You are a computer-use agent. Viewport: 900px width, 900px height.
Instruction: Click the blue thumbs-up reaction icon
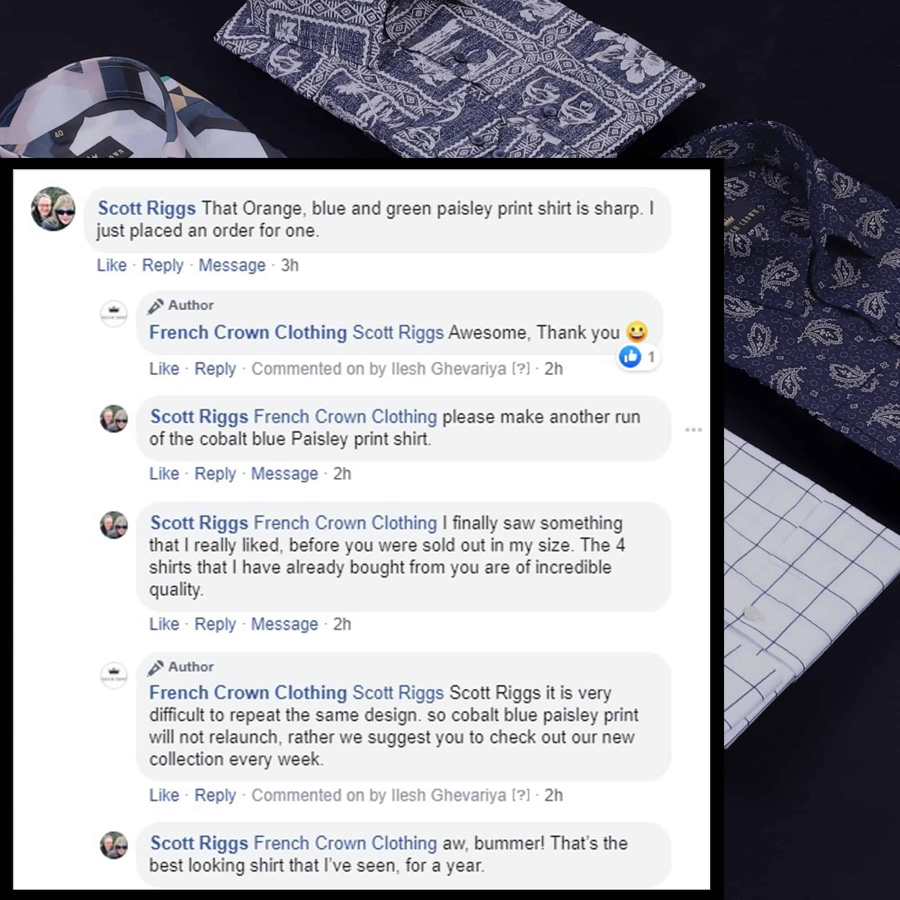(630, 357)
